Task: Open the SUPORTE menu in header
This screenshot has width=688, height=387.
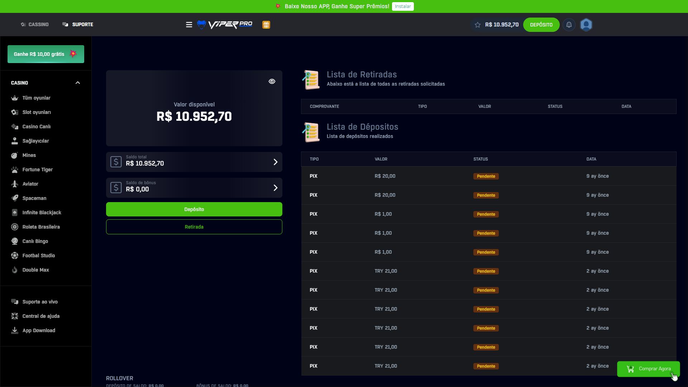Action: [x=78, y=24]
